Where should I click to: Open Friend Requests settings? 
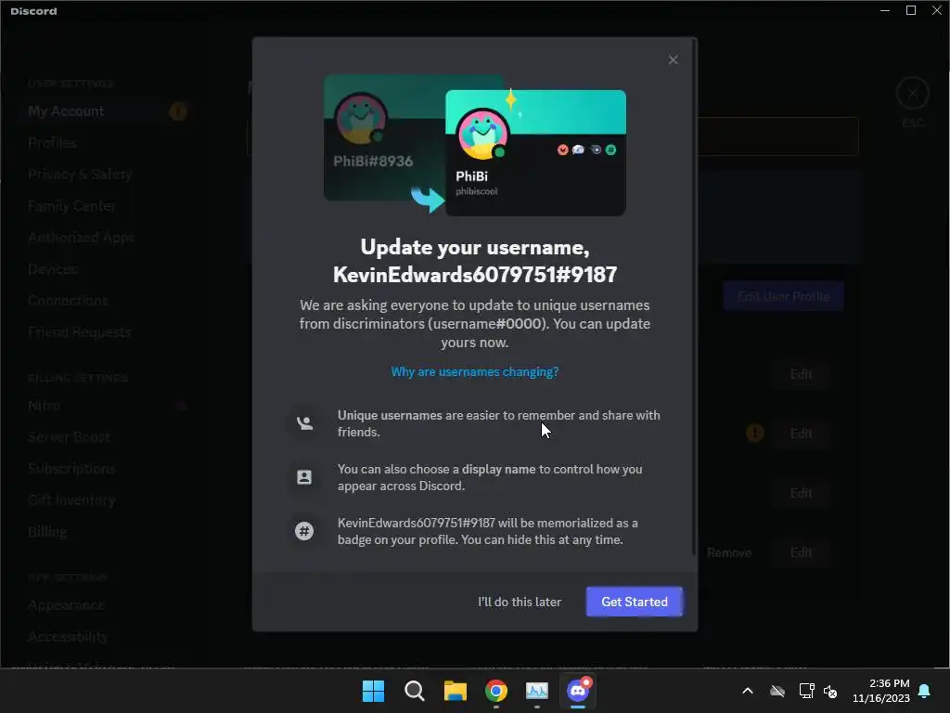click(80, 331)
